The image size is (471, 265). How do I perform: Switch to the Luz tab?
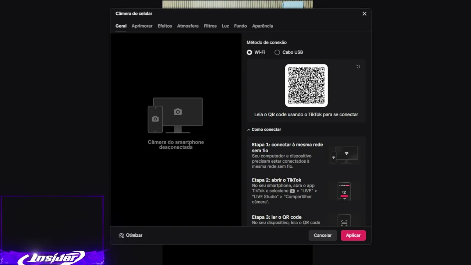point(225,26)
